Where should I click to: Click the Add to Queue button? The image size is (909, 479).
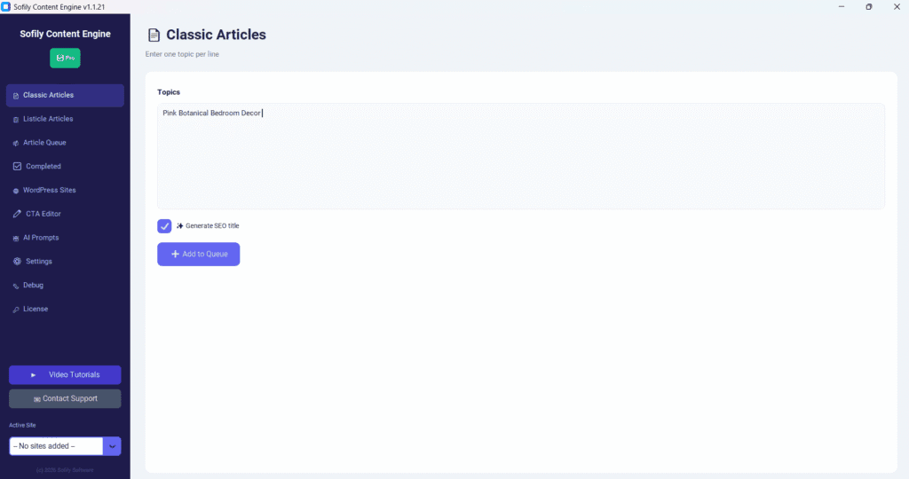pyautogui.click(x=198, y=255)
